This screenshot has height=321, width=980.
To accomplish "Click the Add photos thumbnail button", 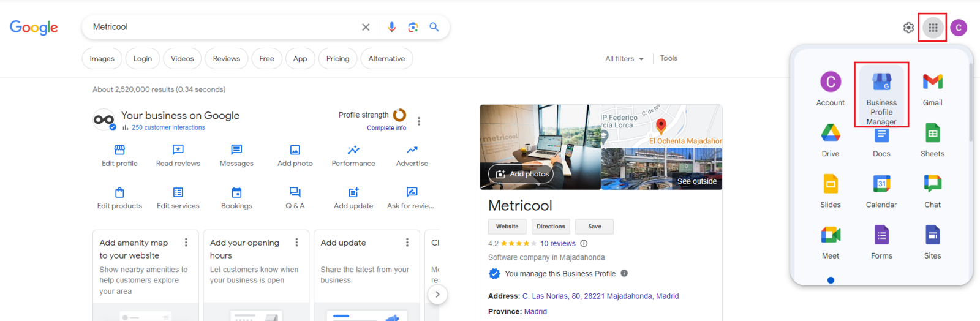I will (521, 174).
